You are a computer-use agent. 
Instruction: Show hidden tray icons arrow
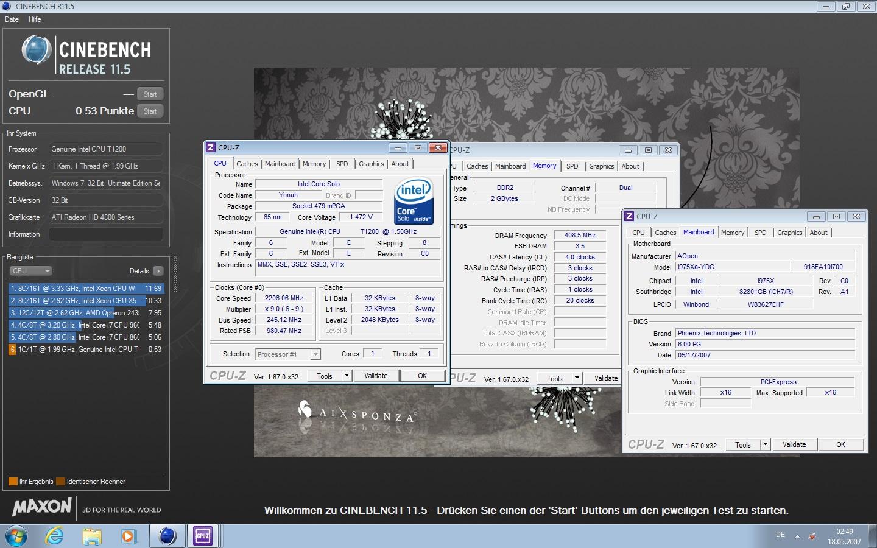pos(797,536)
